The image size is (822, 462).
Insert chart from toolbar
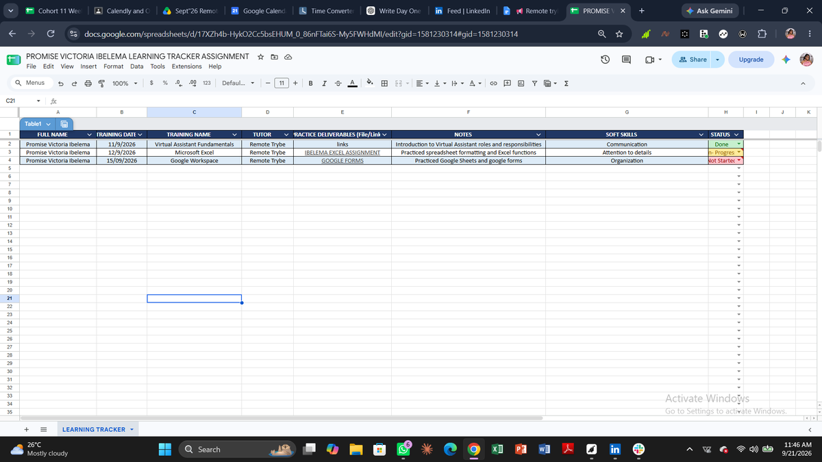pos(521,83)
